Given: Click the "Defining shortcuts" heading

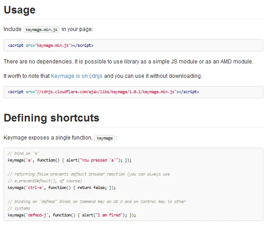Looking at the screenshot, I should [51, 118].
